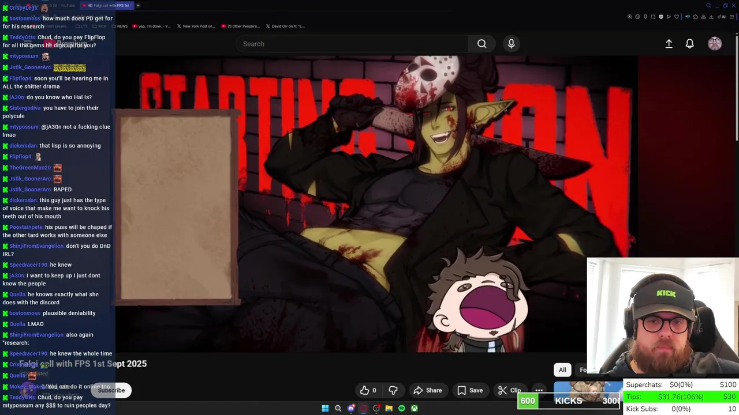Image resolution: width=739 pixels, height=415 pixels.
Task: Toggle the ad blocker shield icon
Action: click(x=661, y=17)
